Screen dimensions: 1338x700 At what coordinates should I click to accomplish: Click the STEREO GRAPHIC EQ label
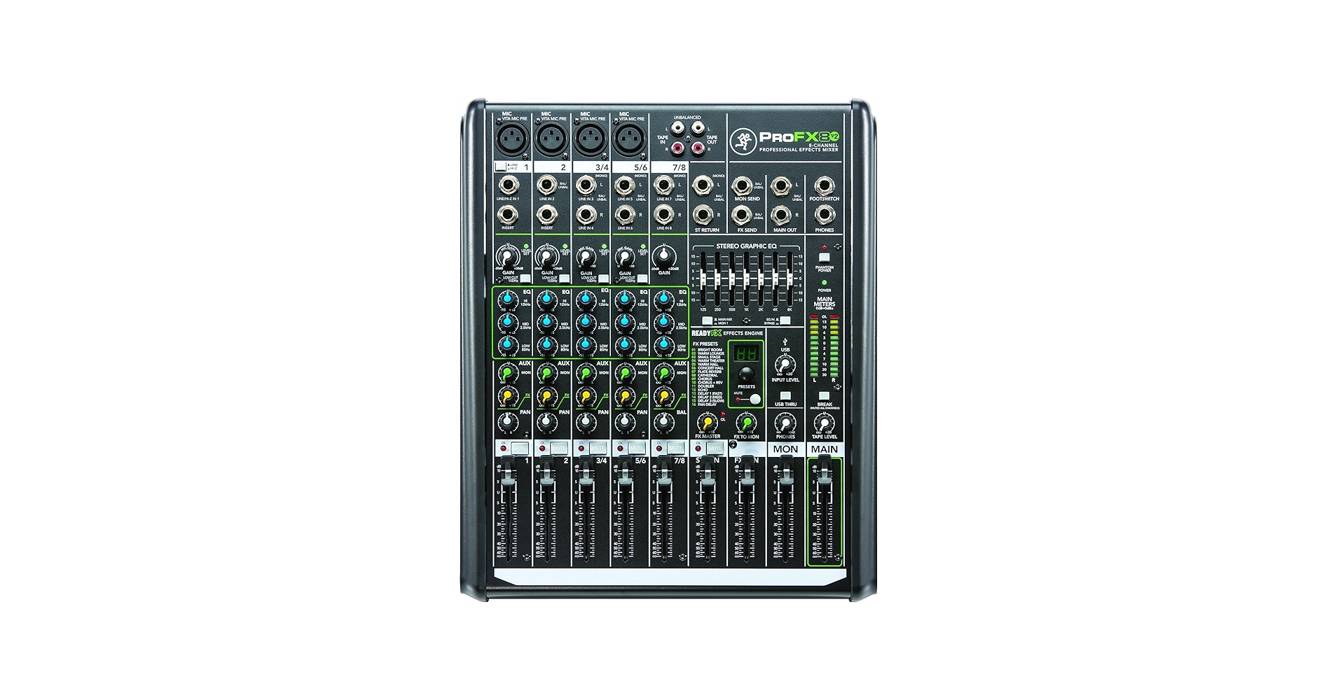click(x=746, y=246)
